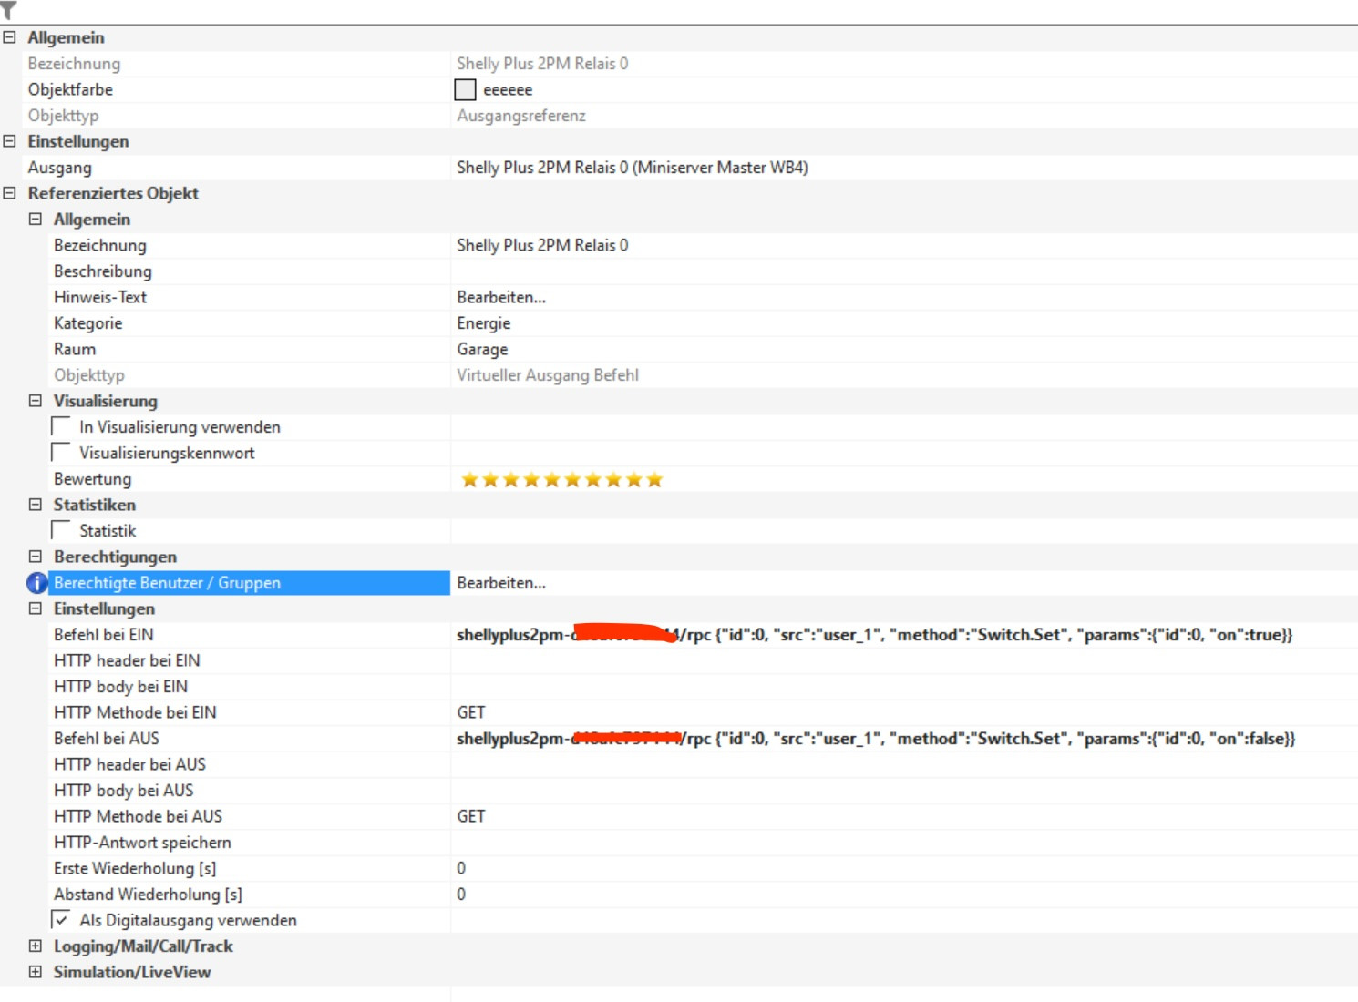Select the Hinweis-Text label
Viewport: 1358px width, 1002px height.
tap(100, 297)
